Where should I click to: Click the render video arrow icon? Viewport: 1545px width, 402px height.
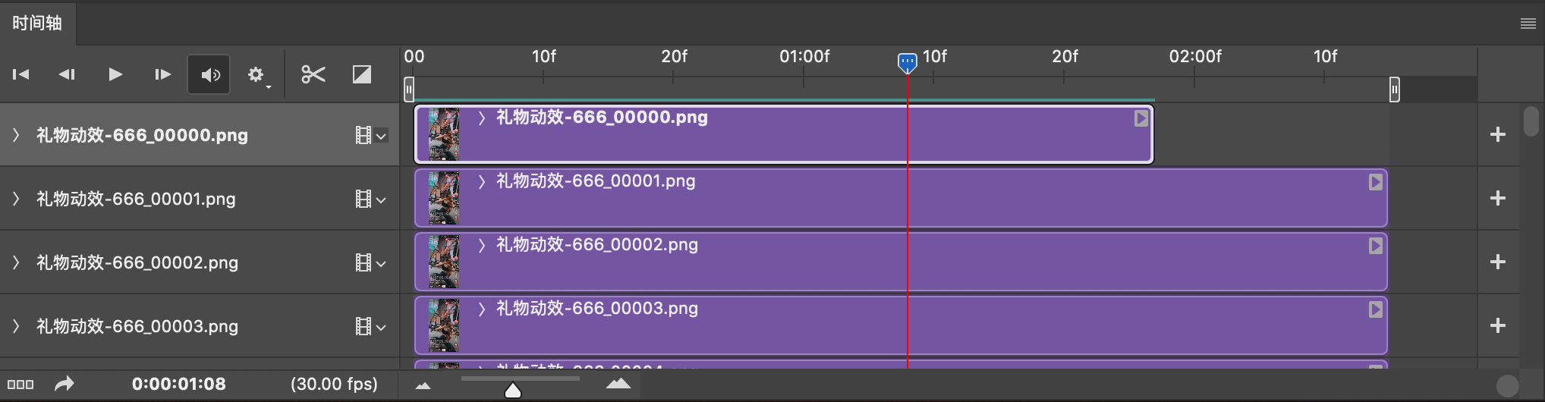[x=65, y=384]
